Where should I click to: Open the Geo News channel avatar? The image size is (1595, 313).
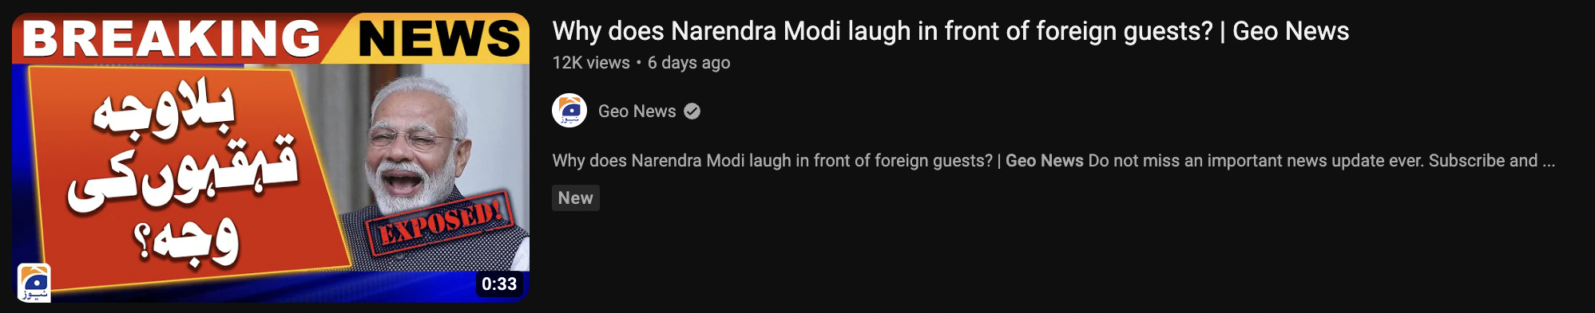(569, 111)
